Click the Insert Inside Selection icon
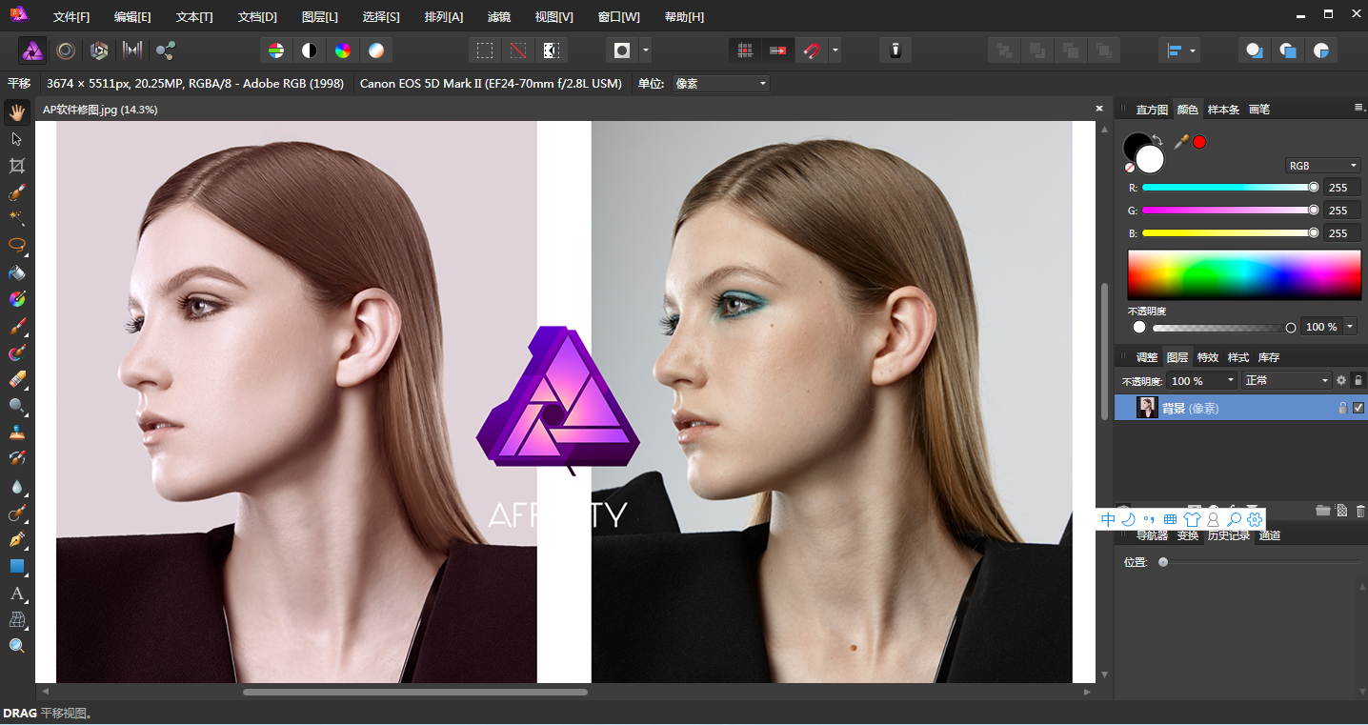The width and height of the screenshot is (1368, 725). coord(1321,50)
